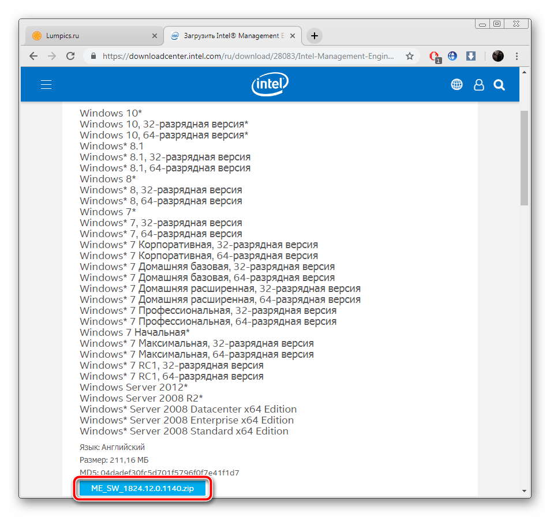
Task: Click the Intel logo in header
Action: pos(270,85)
